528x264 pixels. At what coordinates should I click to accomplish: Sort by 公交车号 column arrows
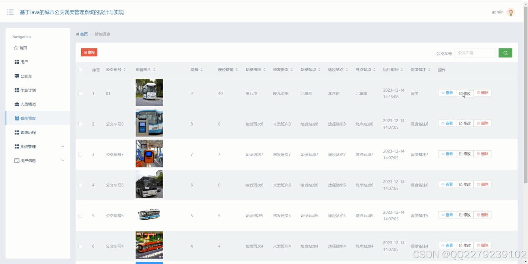(x=125, y=70)
